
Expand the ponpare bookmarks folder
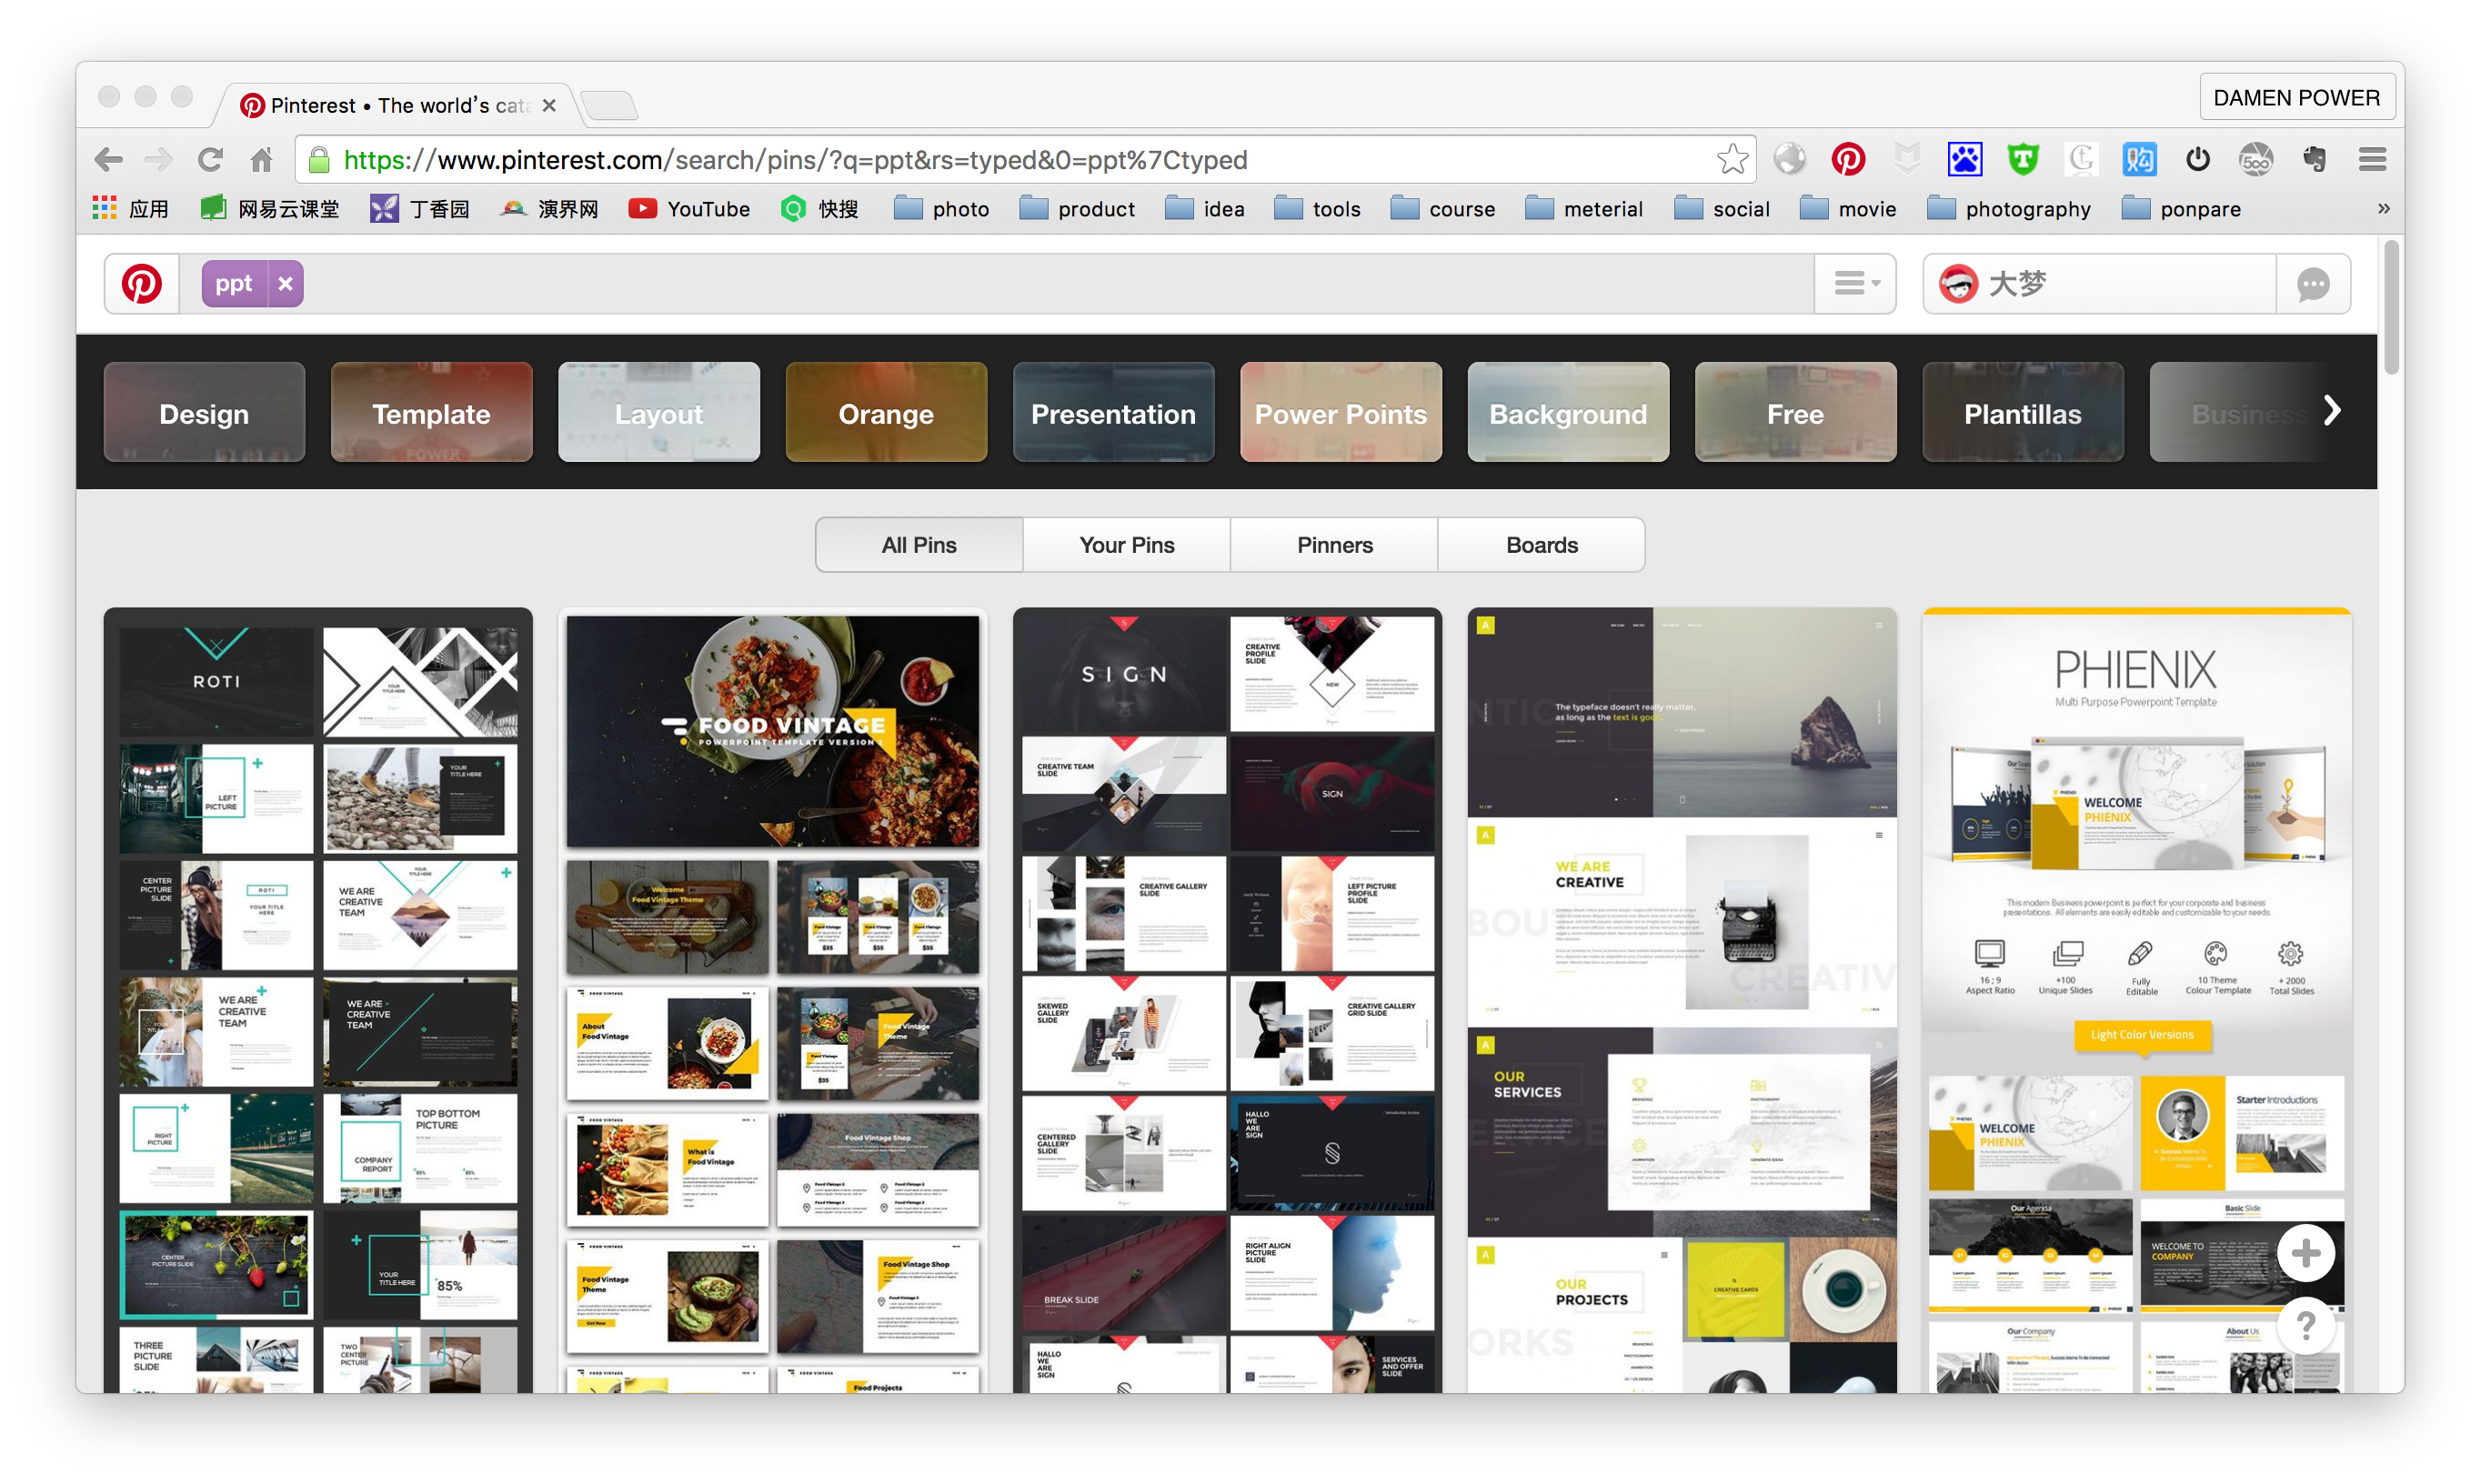pyautogui.click(x=2181, y=209)
